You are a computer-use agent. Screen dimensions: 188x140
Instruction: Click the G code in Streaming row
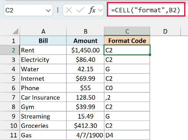point(127,116)
